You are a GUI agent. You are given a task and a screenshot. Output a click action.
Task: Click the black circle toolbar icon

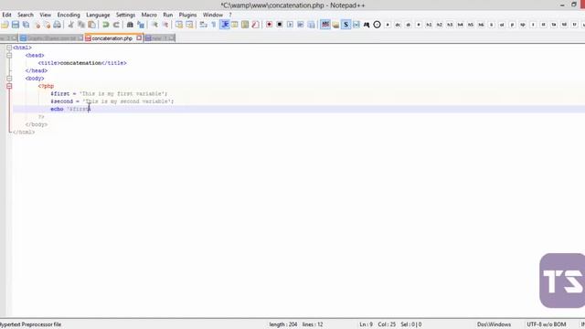tap(378, 25)
